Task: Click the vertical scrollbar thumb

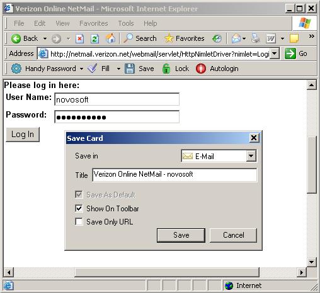Action: (312, 165)
